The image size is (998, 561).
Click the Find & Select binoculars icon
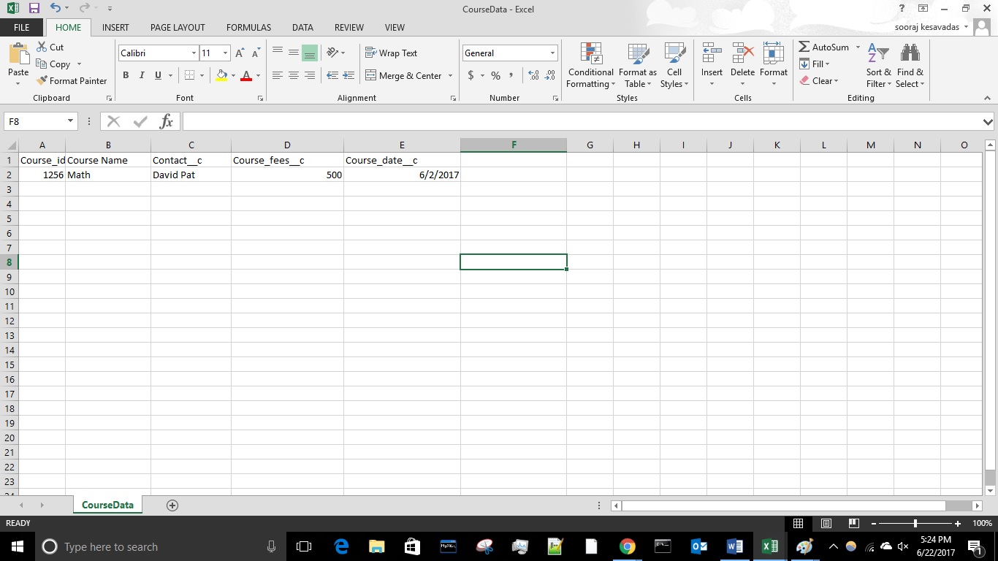click(910, 54)
